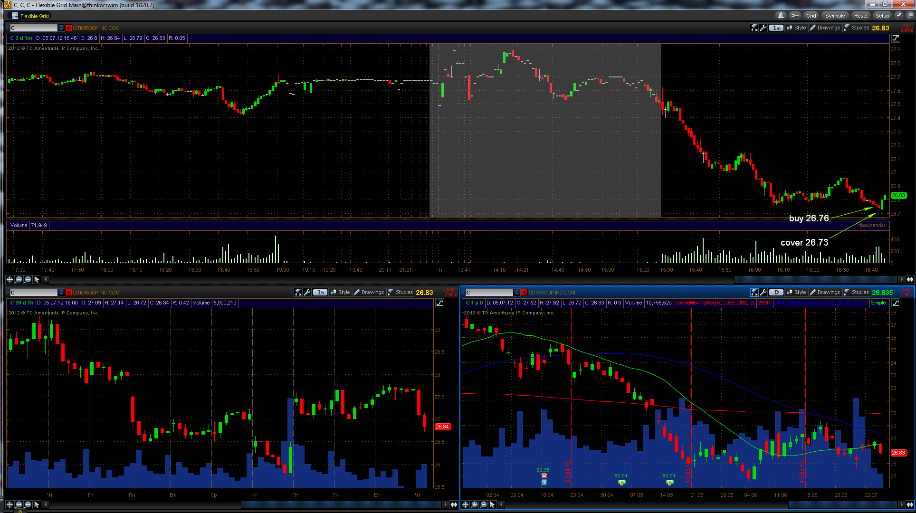Open the Flexible Grid layout icon

coord(15,16)
